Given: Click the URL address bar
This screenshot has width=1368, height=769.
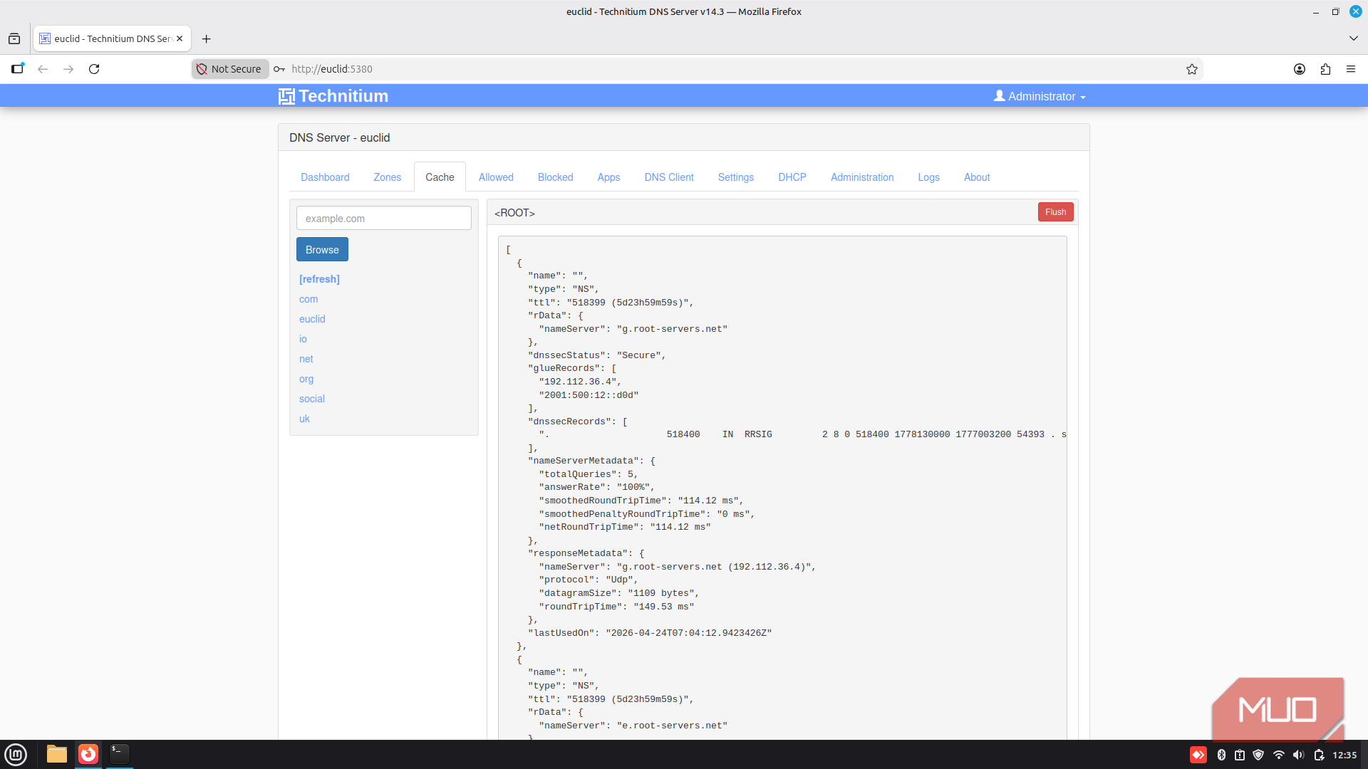Looking at the screenshot, I should pos(727,69).
